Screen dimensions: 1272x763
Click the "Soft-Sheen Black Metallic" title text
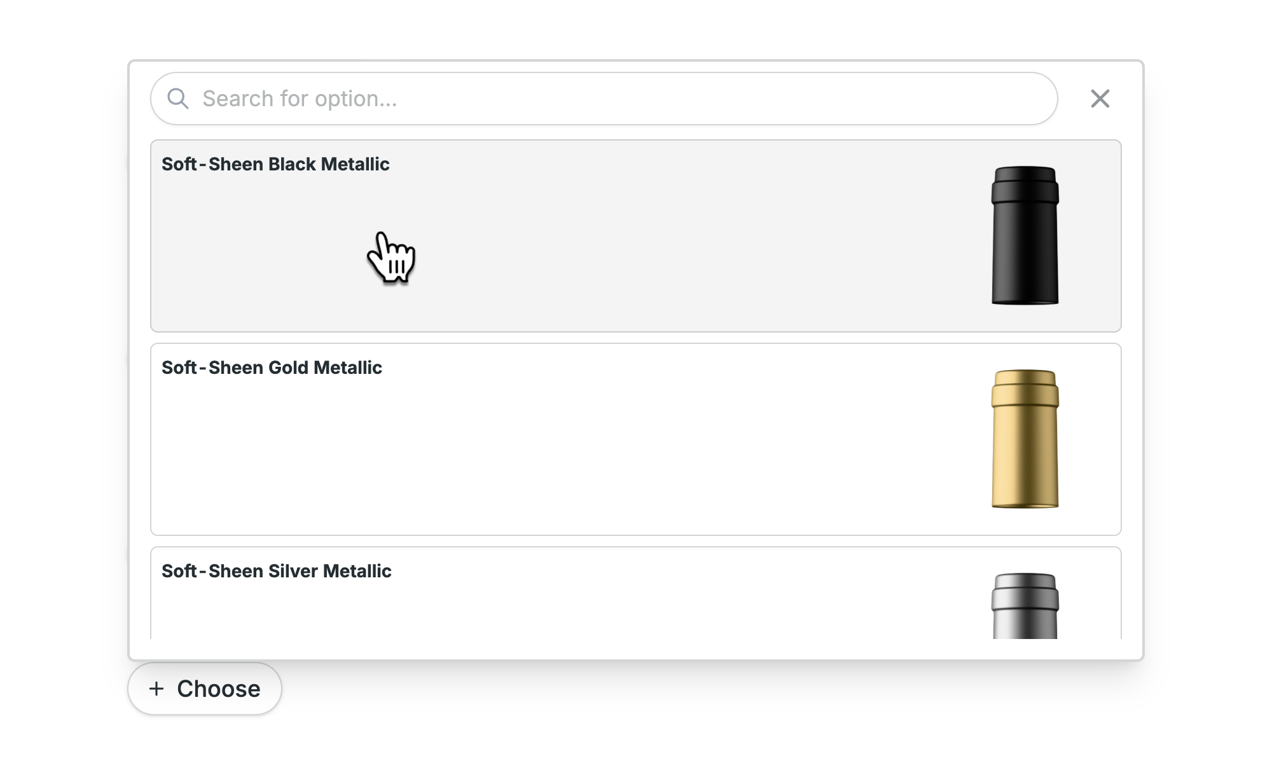coord(275,164)
